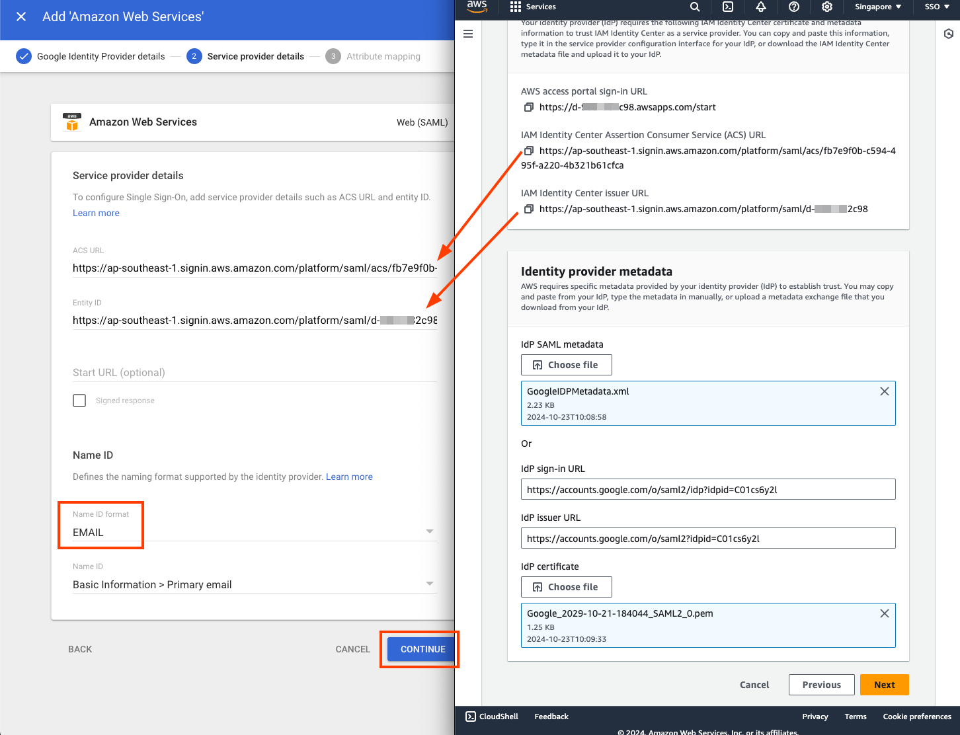
Task: Copy the AWS access portal sign-in URL
Action: (528, 107)
